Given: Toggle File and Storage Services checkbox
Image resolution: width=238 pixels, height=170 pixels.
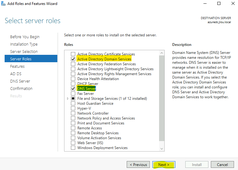Looking at the screenshot, I should pos(73,99).
